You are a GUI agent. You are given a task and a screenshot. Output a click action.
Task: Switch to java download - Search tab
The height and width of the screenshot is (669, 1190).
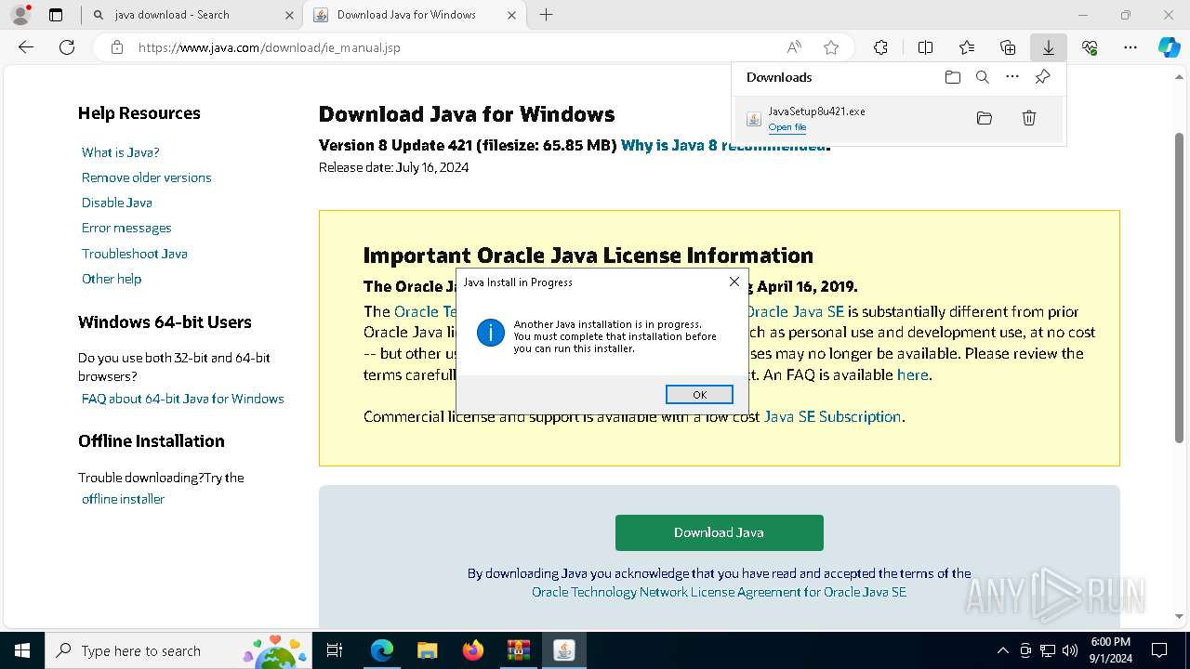pyautogui.click(x=193, y=15)
